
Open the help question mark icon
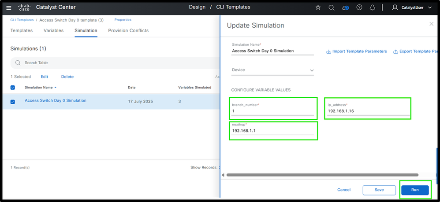click(x=359, y=7)
